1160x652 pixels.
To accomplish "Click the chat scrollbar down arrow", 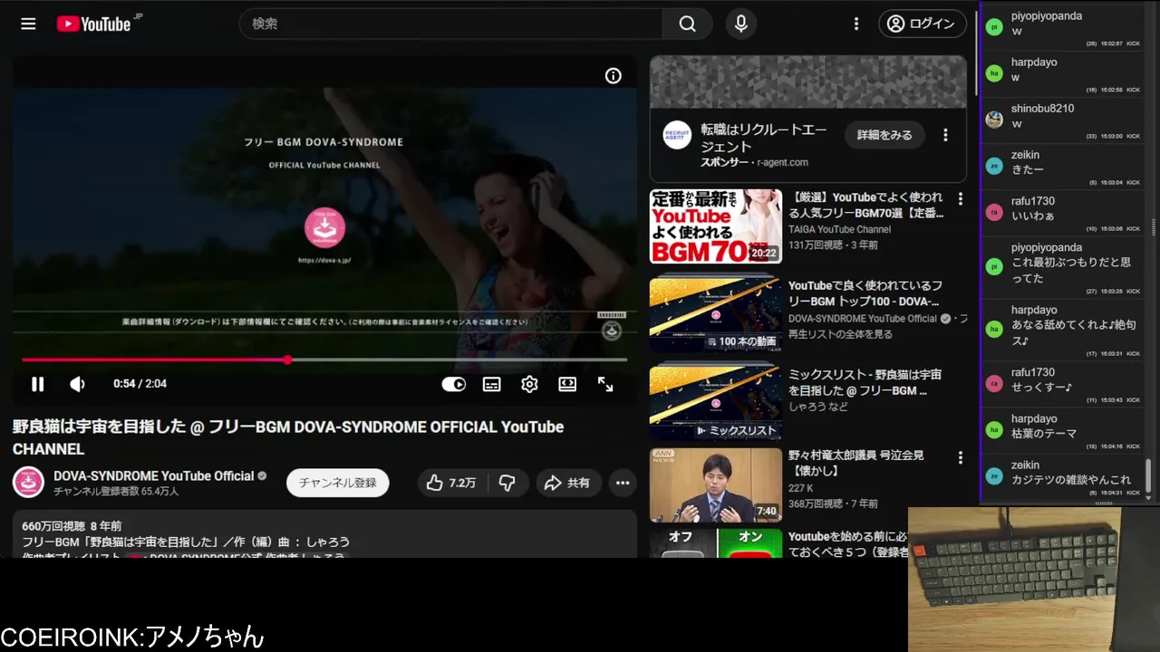I will (x=1149, y=498).
